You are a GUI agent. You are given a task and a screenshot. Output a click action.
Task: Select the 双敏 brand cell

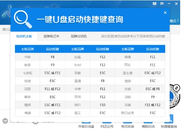(x=78, y=73)
